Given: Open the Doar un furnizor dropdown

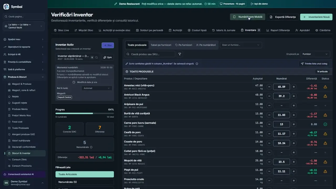Looking at the screenshot, I should pos(241,45).
